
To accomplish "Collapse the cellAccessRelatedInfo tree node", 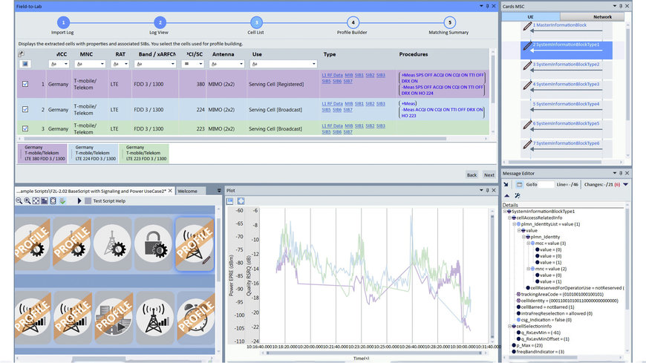I will pyautogui.click(x=509, y=218).
